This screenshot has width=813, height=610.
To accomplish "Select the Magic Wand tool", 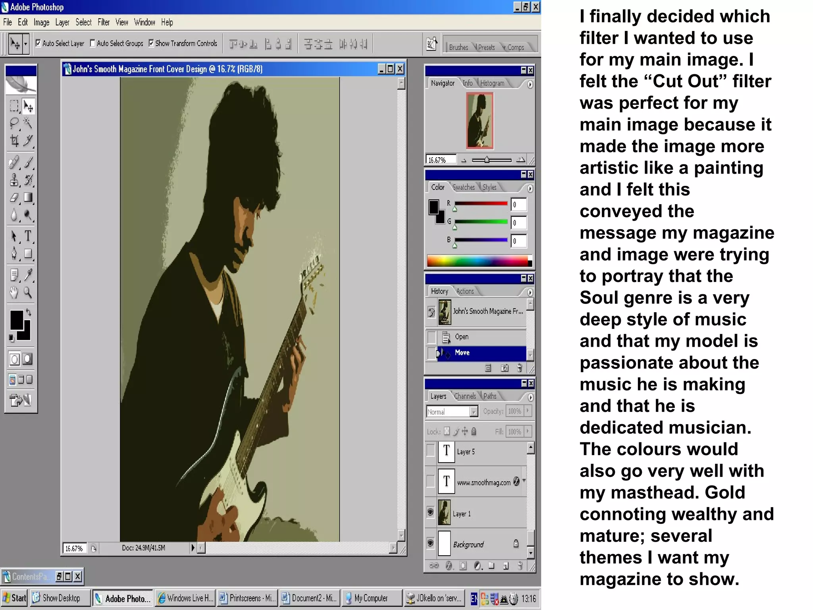I will pos(28,123).
